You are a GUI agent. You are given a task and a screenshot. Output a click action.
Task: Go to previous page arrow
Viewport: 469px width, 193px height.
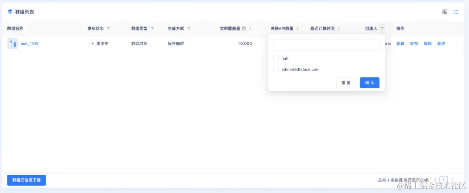[x=435, y=180]
